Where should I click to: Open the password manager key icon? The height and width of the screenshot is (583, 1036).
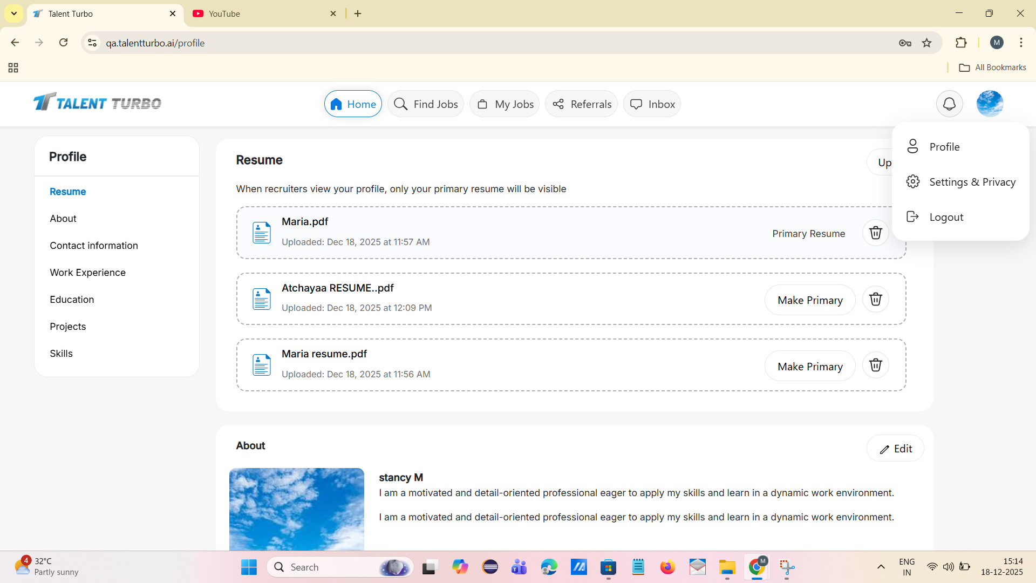[x=905, y=43]
